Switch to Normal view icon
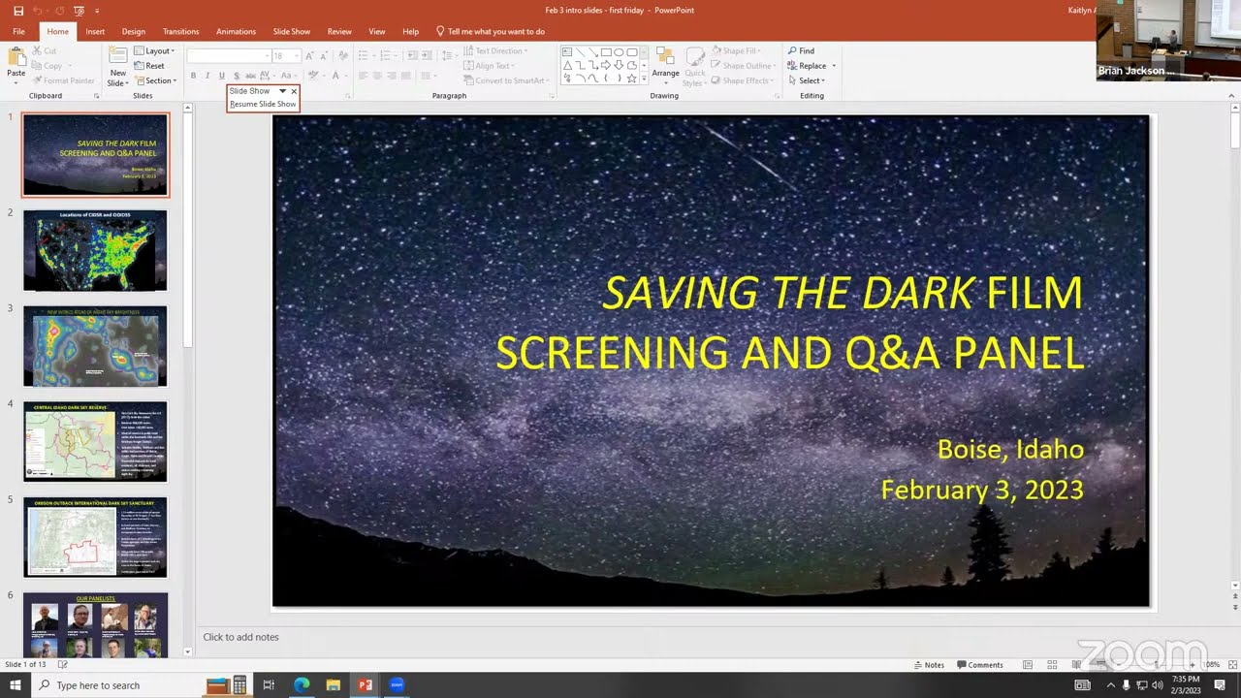The width and height of the screenshot is (1241, 698). 1027,665
